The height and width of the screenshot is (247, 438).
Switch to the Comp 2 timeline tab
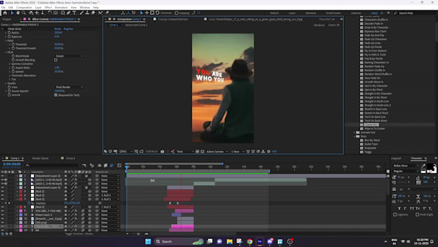pos(70,158)
